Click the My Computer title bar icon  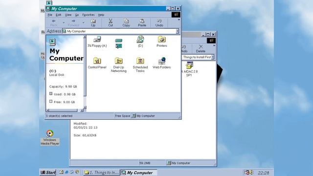click(48, 8)
